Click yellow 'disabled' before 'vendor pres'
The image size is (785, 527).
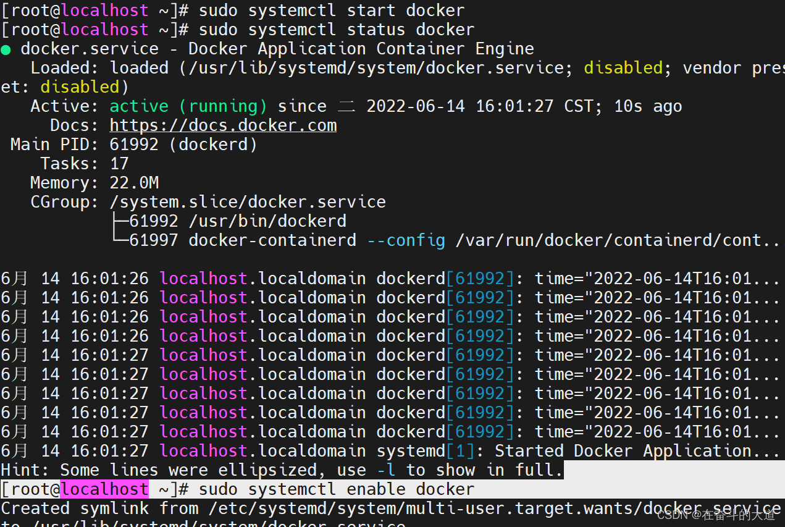623,68
